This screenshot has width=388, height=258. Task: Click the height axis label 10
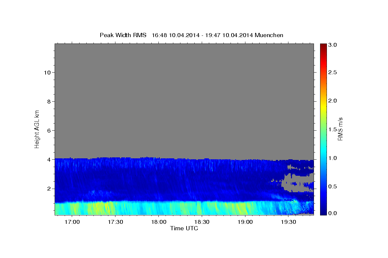tap(47, 72)
